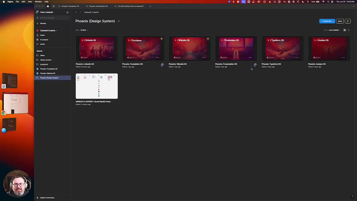Screen dimensions: 357x201
Task: Open the window's three-dot overflow menu
Action: [x=354, y=6]
